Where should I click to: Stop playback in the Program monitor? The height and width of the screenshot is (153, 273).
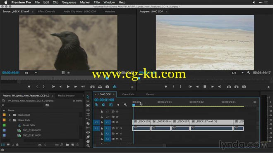coord(205,87)
